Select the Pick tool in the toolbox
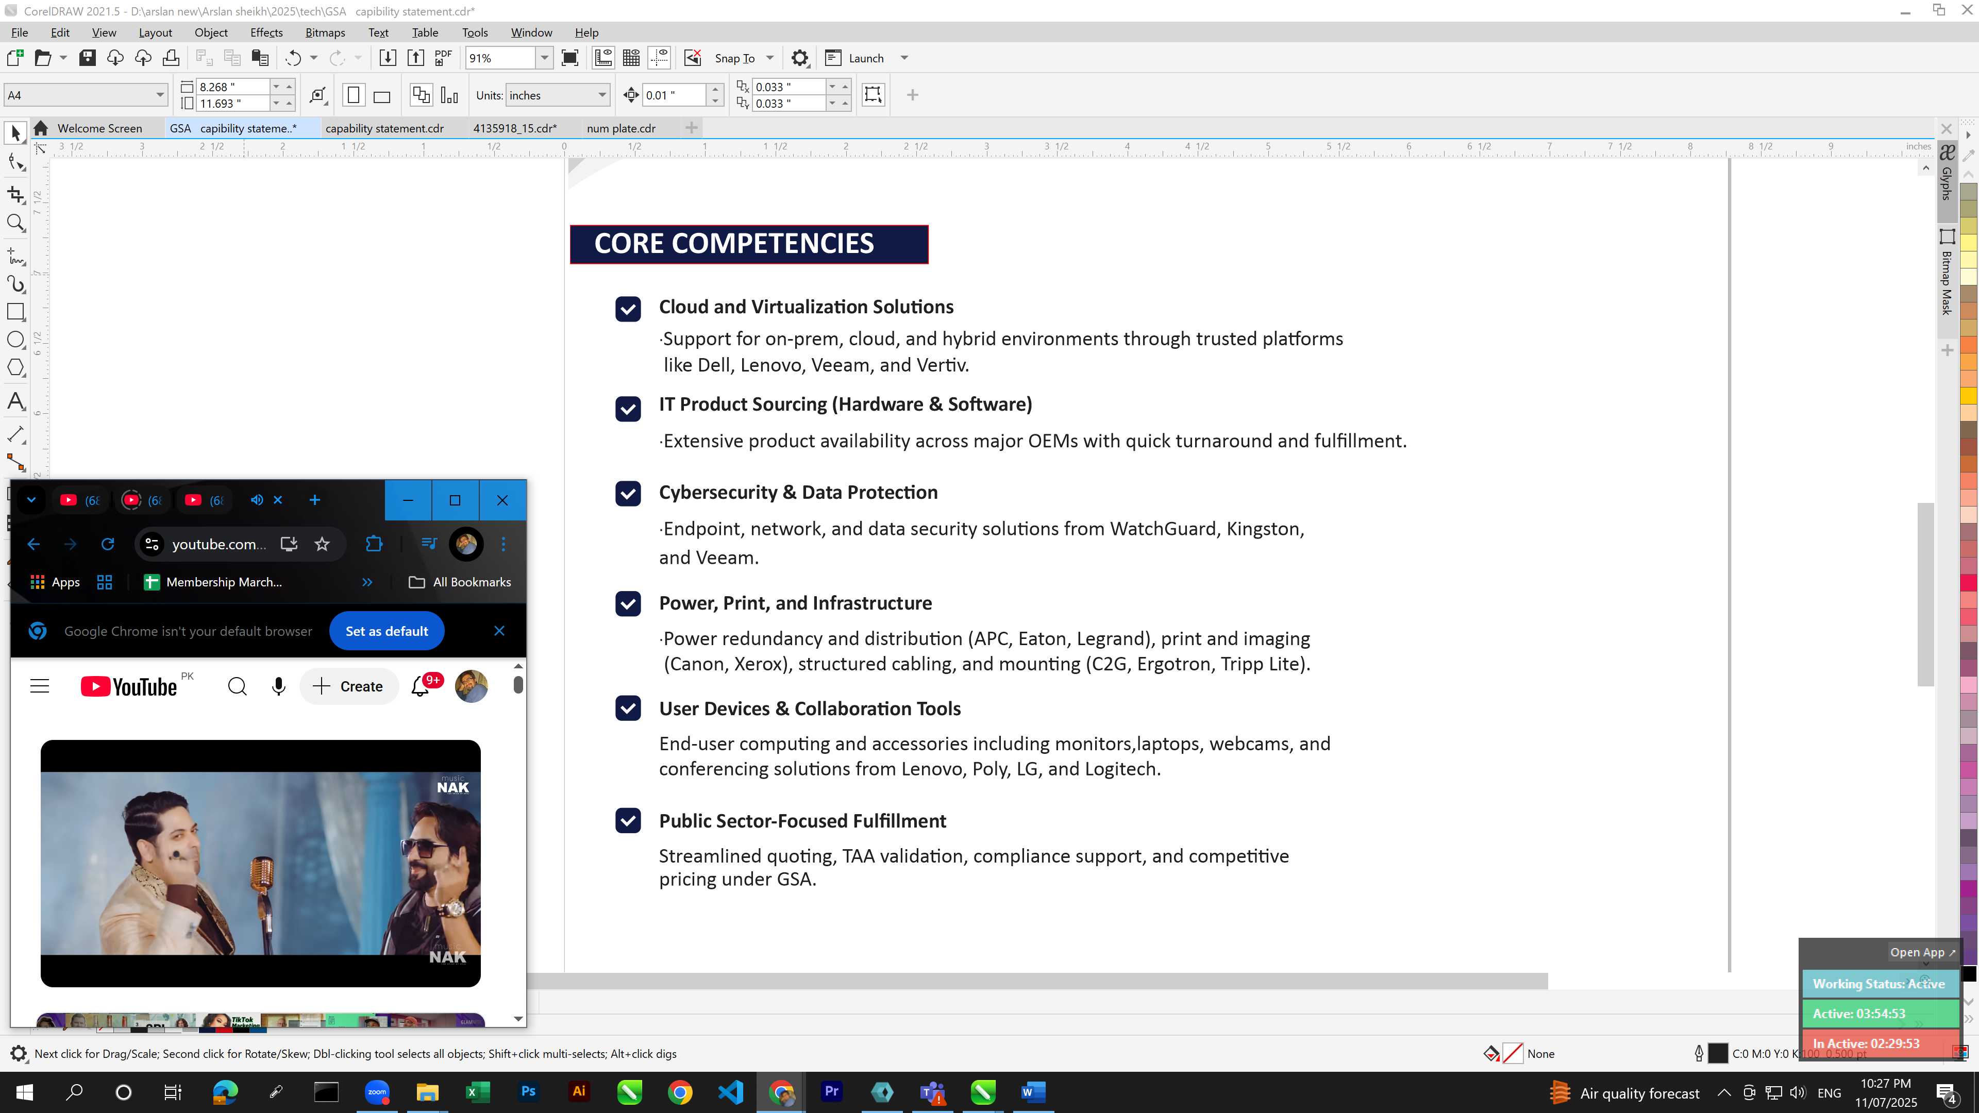Screen dimensions: 1979x1113 (15, 133)
